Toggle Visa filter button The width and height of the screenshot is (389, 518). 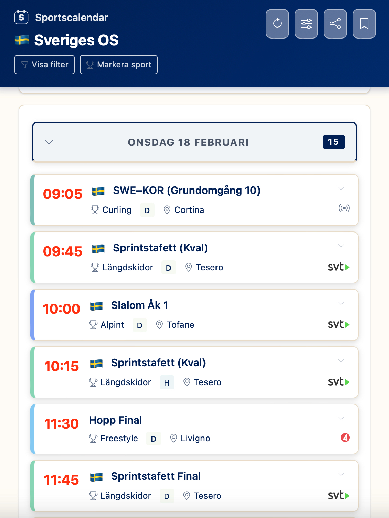pyautogui.click(x=45, y=65)
